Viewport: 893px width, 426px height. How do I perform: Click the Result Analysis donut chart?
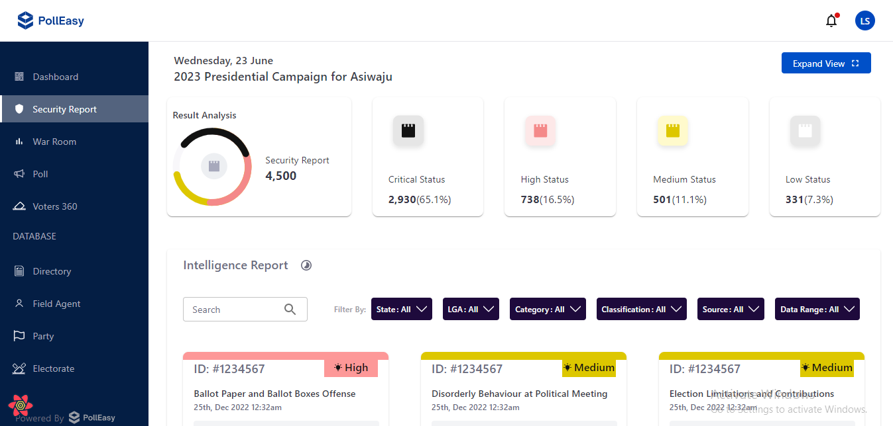point(213,166)
